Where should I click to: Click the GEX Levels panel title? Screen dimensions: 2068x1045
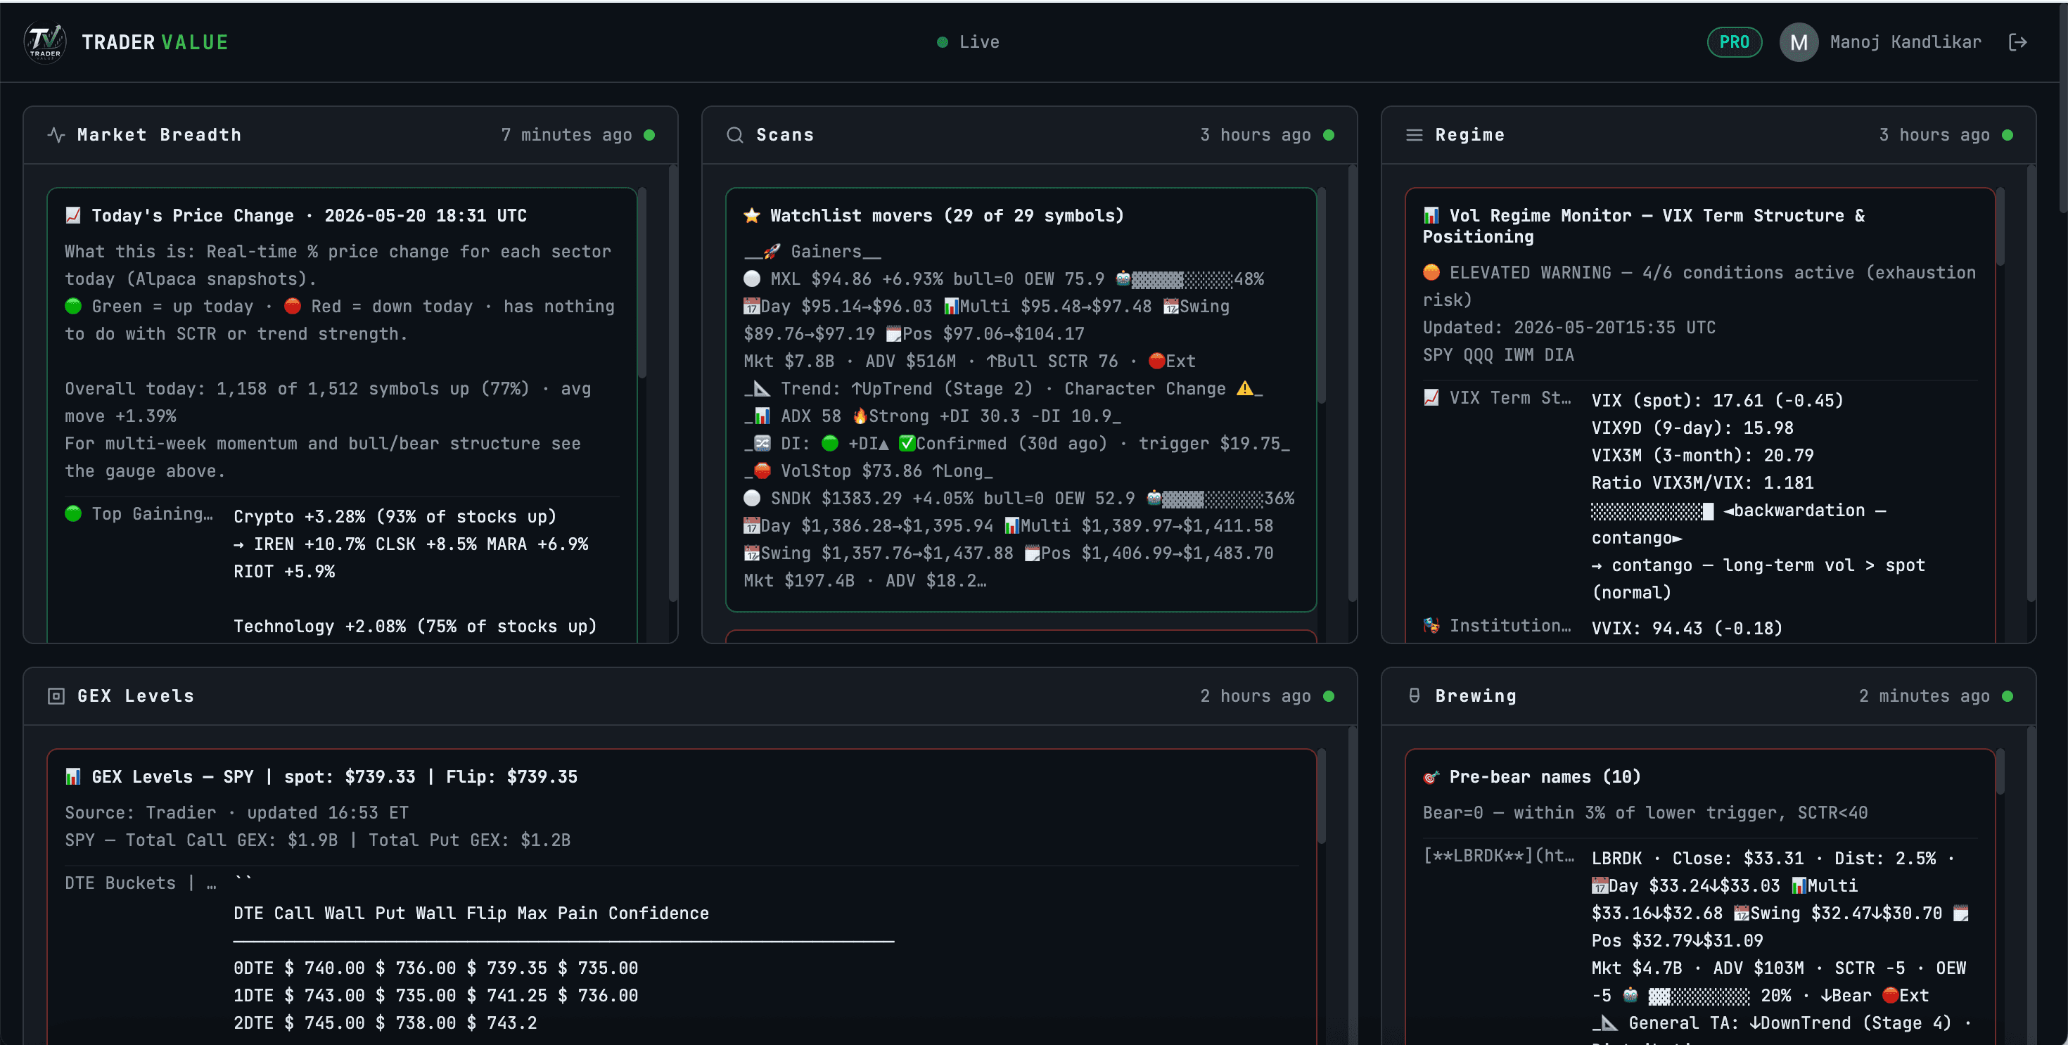(x=136, y=696)
